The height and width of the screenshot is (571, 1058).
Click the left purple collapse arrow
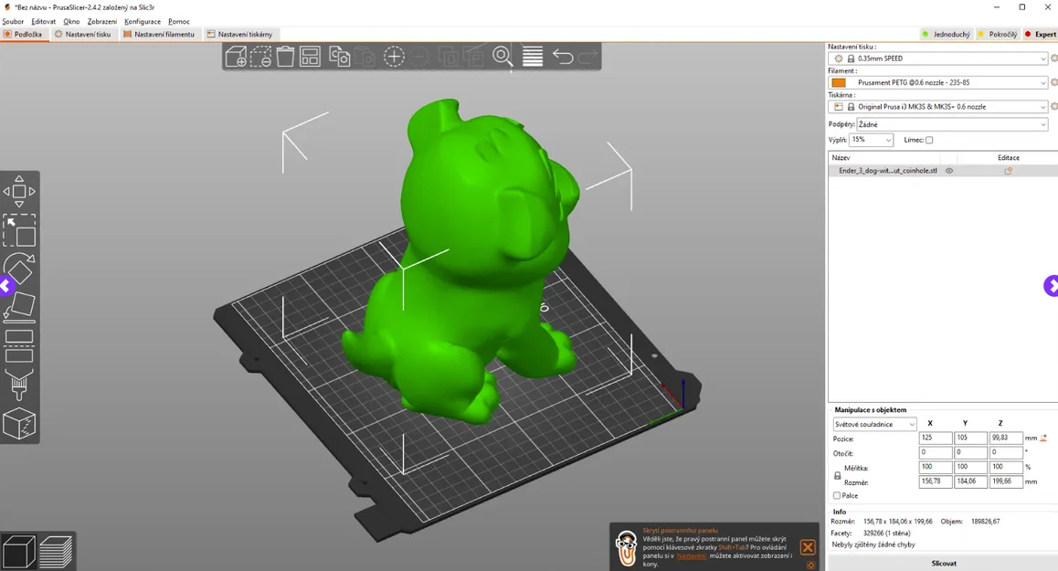[6, 285]
